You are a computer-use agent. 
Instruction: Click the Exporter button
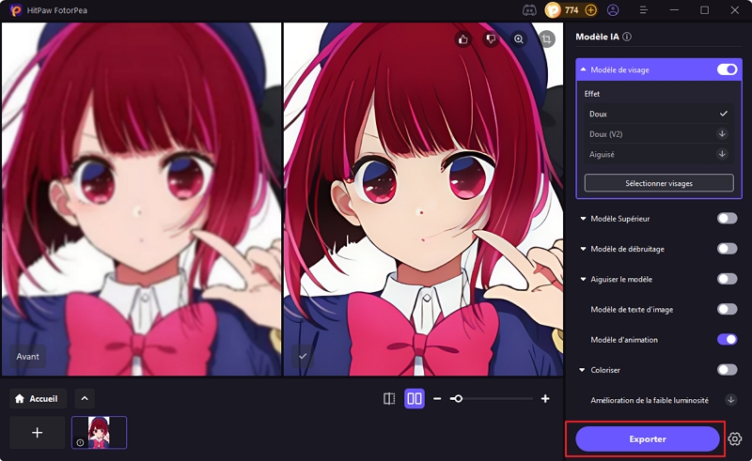pyautogui.click(x=648, y=439)
